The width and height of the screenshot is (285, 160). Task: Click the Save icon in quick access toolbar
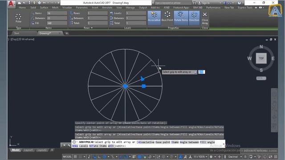[x=29, y=3]
